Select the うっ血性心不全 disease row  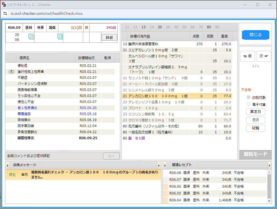tap(60, 96)
